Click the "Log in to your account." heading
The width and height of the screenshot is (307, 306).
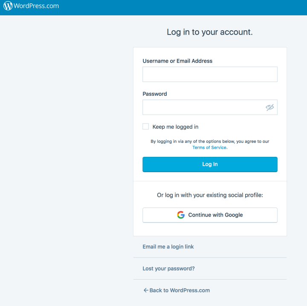coord(210,32)
